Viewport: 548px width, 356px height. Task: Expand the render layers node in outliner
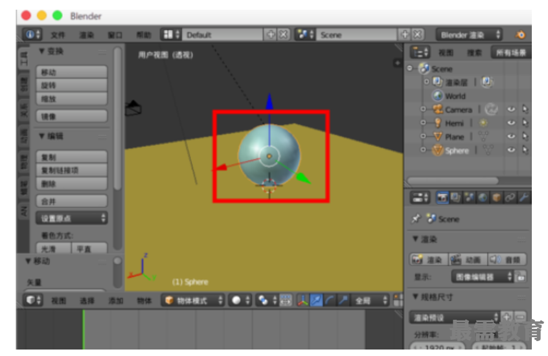(426, 82)
